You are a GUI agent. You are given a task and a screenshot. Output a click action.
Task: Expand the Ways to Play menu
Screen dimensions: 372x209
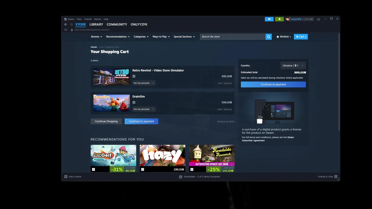[161, 37]
